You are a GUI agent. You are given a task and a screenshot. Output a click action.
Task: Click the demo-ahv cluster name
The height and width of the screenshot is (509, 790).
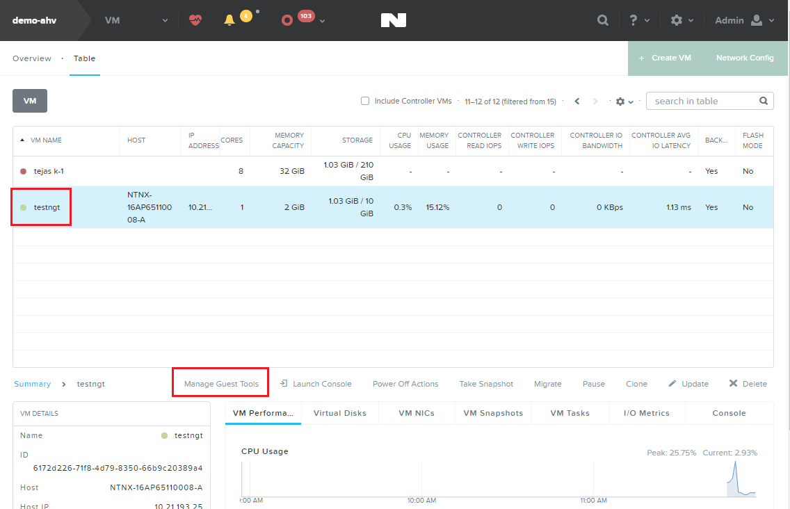34,21
